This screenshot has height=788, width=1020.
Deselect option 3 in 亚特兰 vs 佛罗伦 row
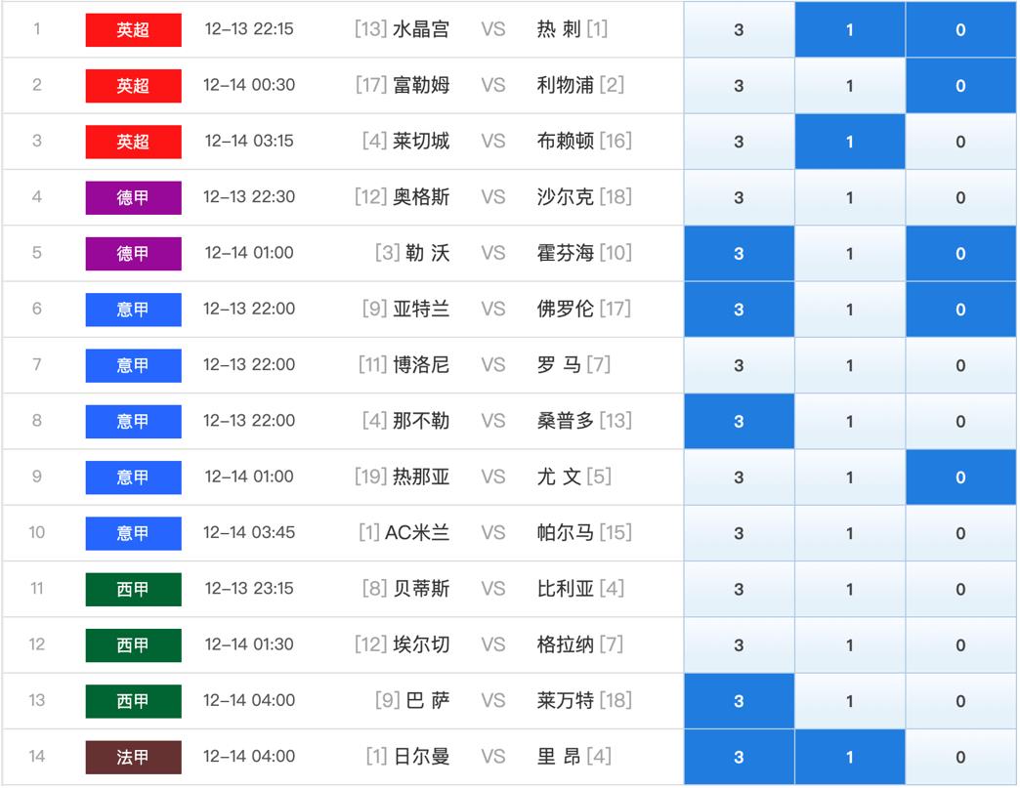739,310
